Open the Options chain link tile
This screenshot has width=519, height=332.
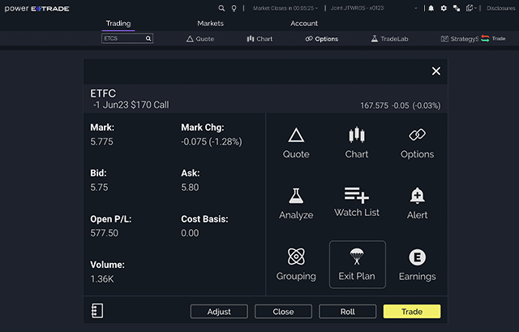[x=417, y=143]
